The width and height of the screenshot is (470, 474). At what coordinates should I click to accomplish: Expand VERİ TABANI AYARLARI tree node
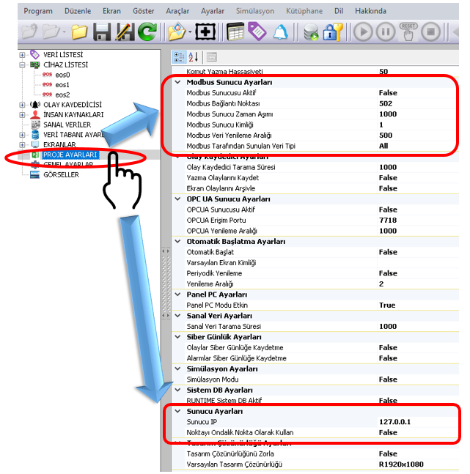[22, 135]
